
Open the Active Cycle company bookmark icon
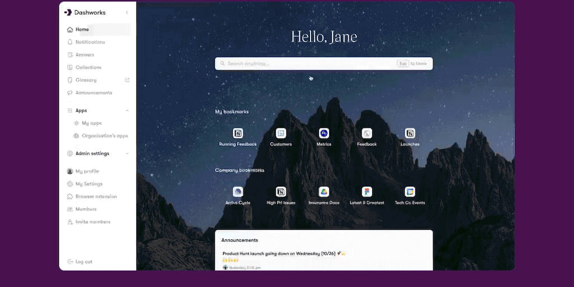pyautogui.click(x=238, y=192)
